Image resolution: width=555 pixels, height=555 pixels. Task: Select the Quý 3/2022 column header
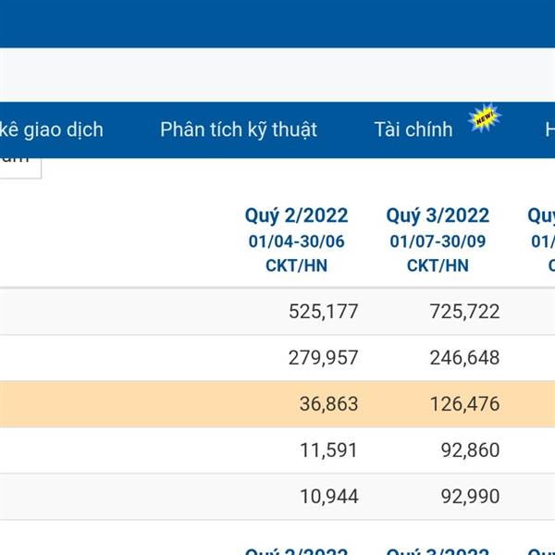click(x=438, y=216)
